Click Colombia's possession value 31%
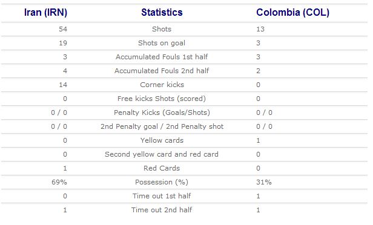Screen dimensions: 373x225 264,182
